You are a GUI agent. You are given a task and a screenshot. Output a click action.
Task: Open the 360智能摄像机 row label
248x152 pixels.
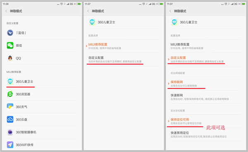tap(26, 132)
